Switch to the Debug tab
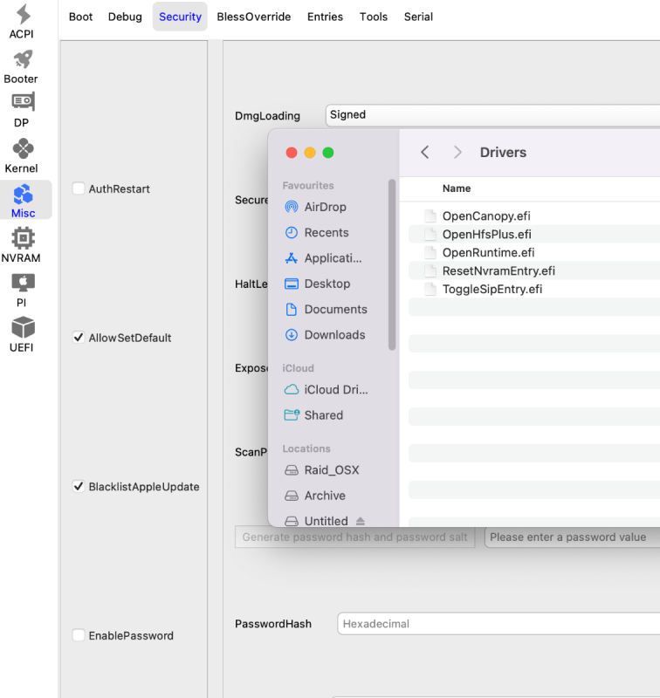The height and width of the screenshot is (698, 660). (125, 17)
